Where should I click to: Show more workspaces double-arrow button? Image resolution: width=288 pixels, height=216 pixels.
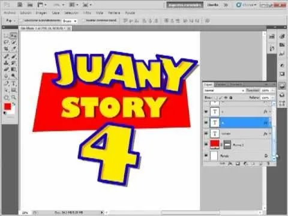pos(226,5)
